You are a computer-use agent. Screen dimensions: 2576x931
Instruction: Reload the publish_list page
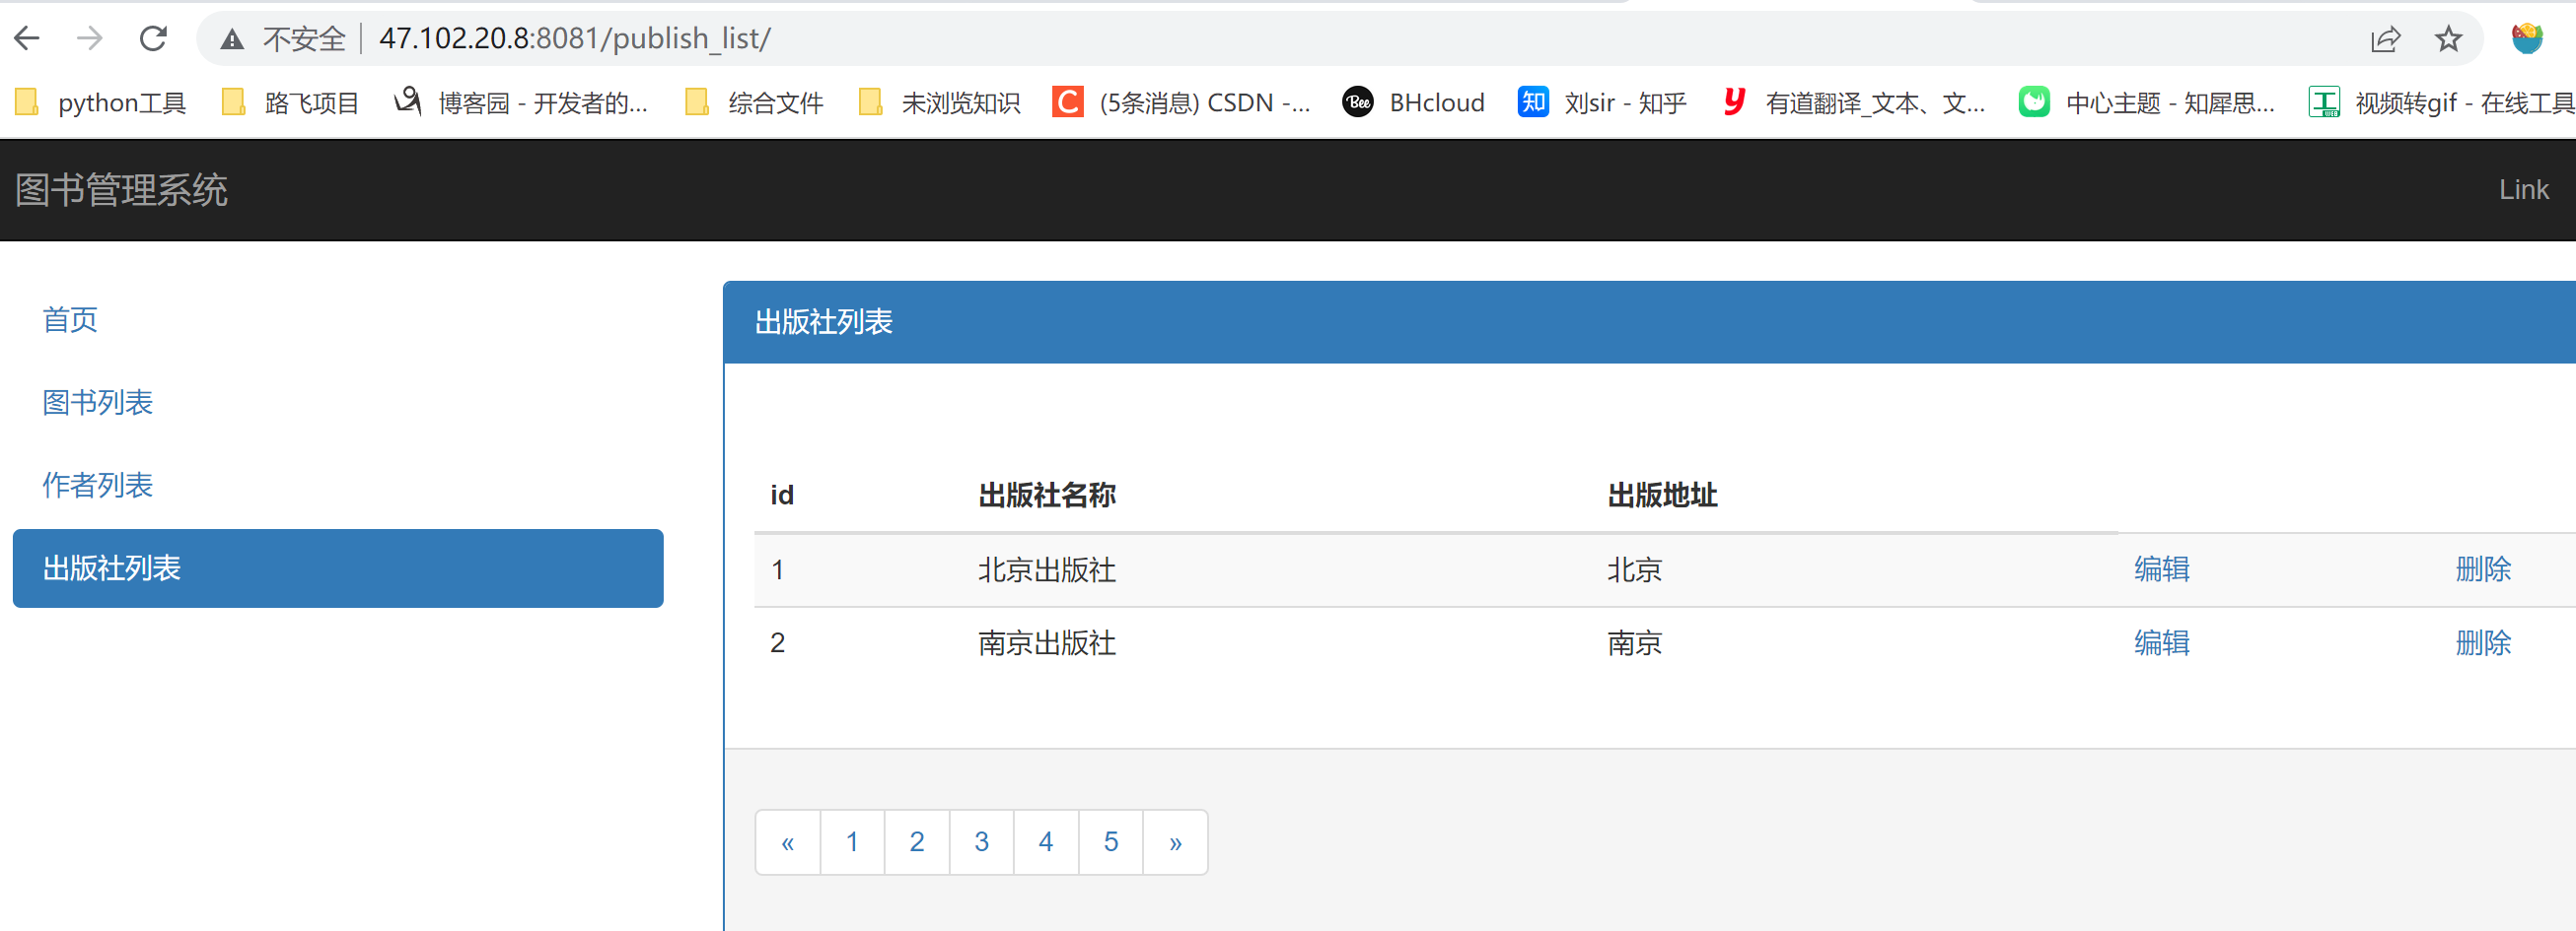pos(153,39)
